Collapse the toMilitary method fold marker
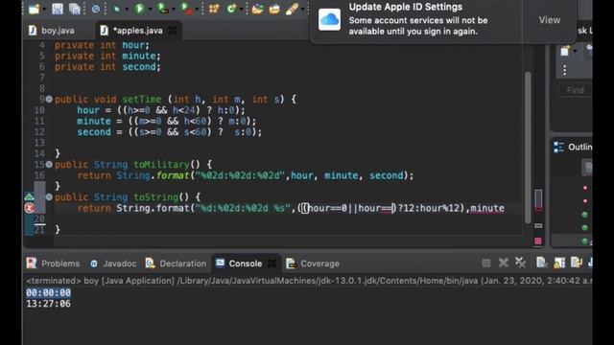 tap(49, 164)
